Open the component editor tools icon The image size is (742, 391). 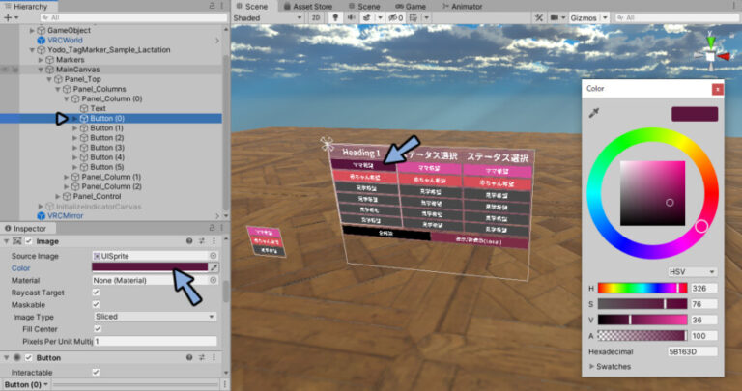coord(539,18)
